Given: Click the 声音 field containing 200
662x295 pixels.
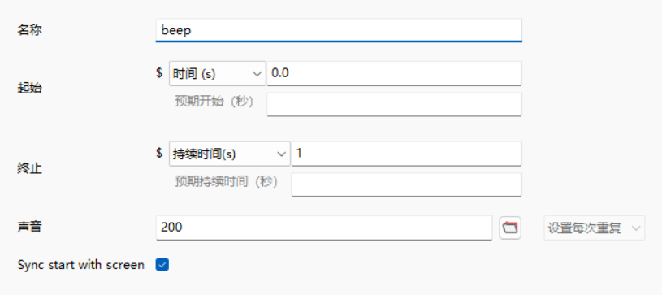Looking at the screenshot, I should pyautogui.click(x=324, y=228).
